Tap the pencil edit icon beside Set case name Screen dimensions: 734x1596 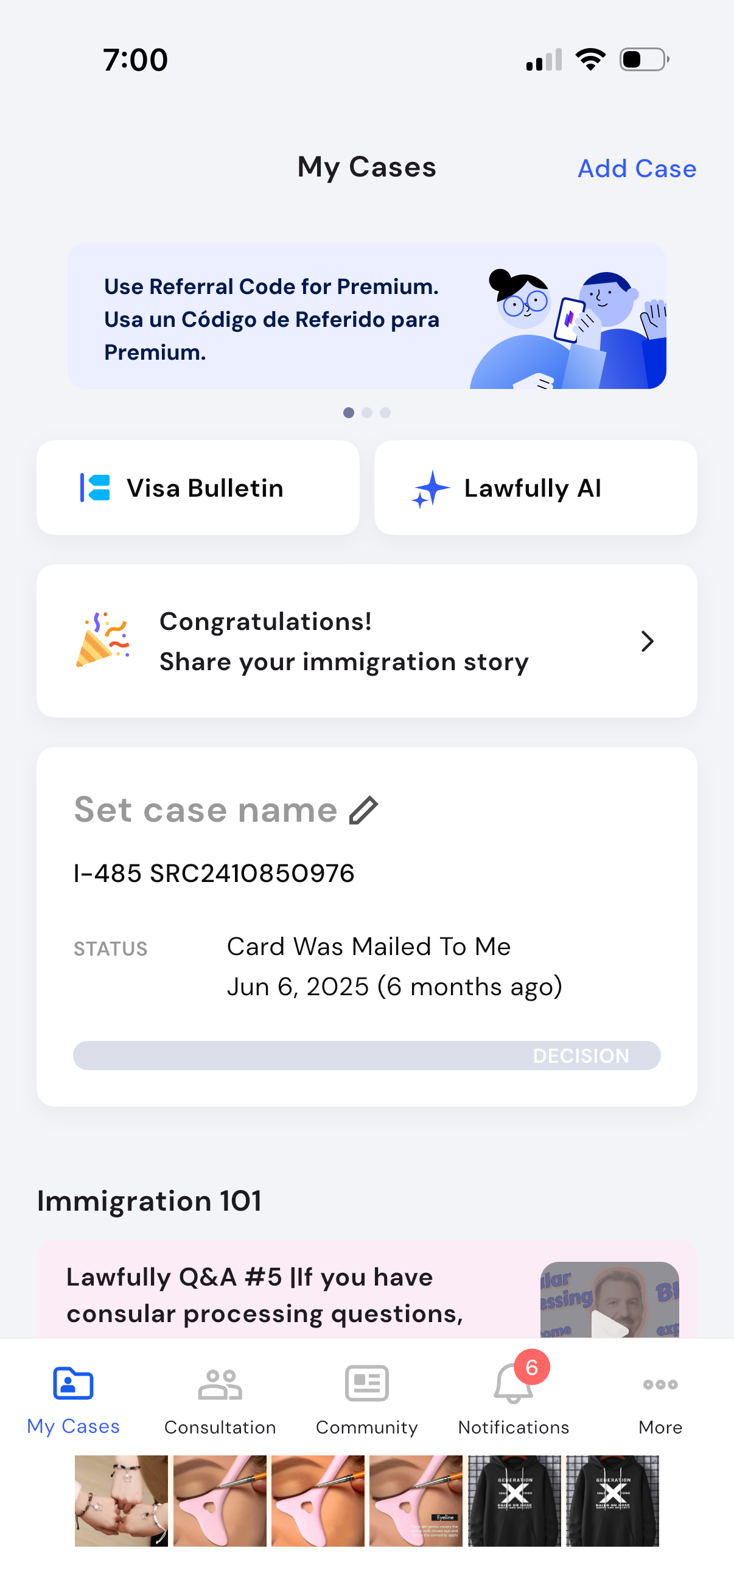click(363, 810)
